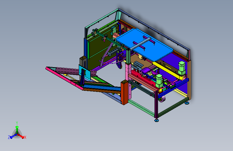
Task: Select the blue leveling foot at the front corner
Action: 156,120
